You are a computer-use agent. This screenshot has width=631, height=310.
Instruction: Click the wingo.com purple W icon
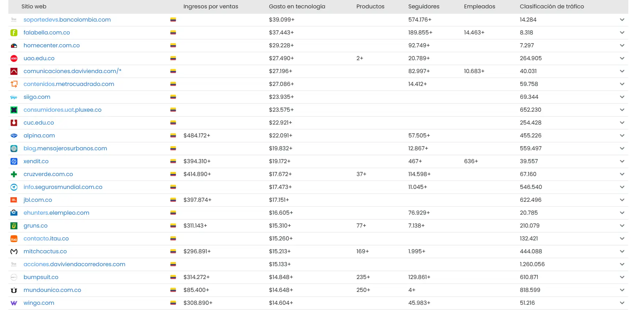14,303
